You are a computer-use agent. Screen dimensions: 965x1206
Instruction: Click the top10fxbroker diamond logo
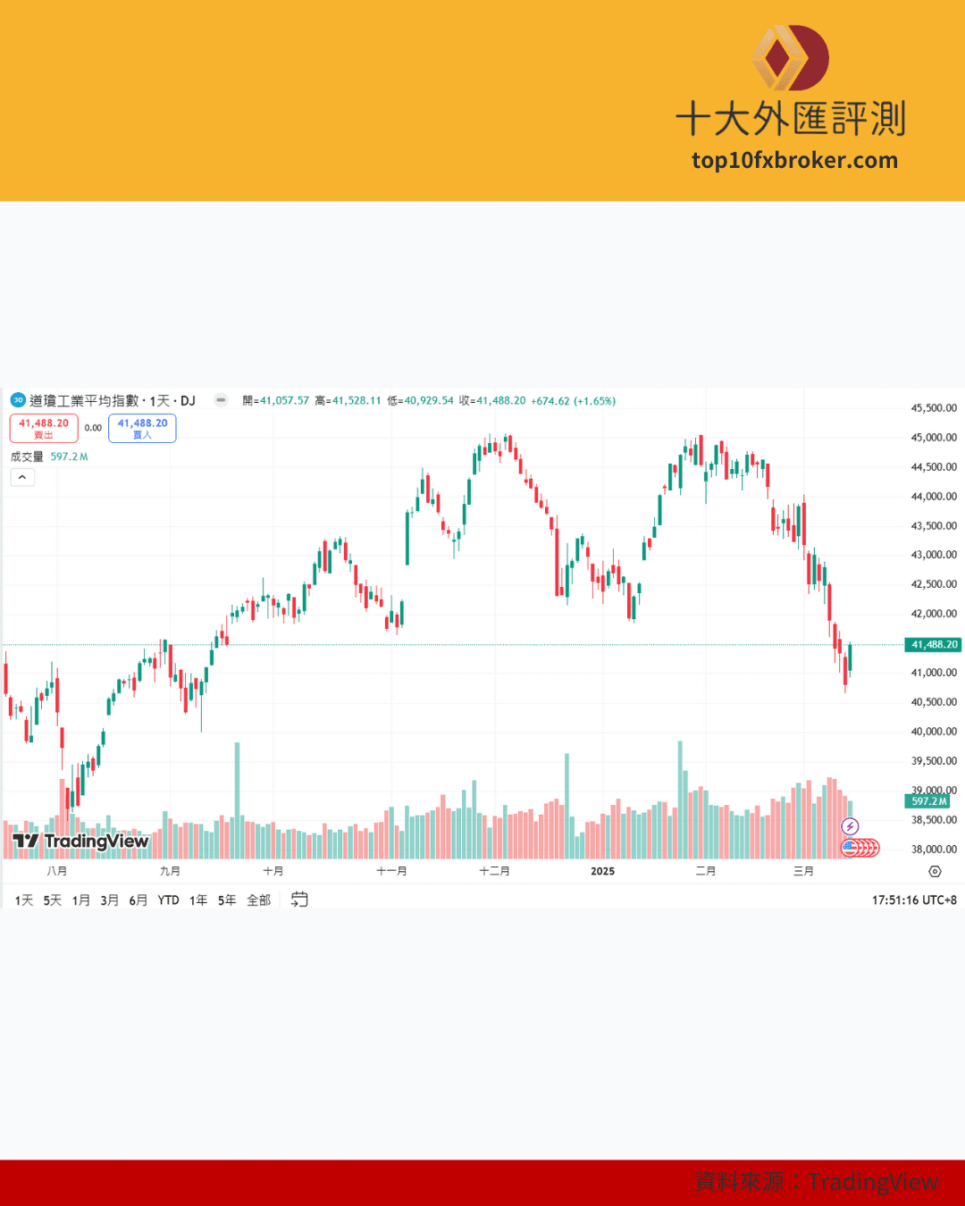tap(790, 58)
